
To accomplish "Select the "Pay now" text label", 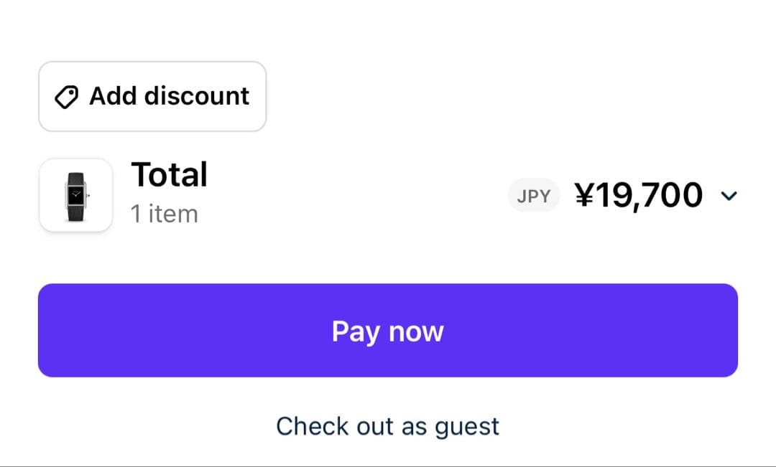I will (387, 331).
